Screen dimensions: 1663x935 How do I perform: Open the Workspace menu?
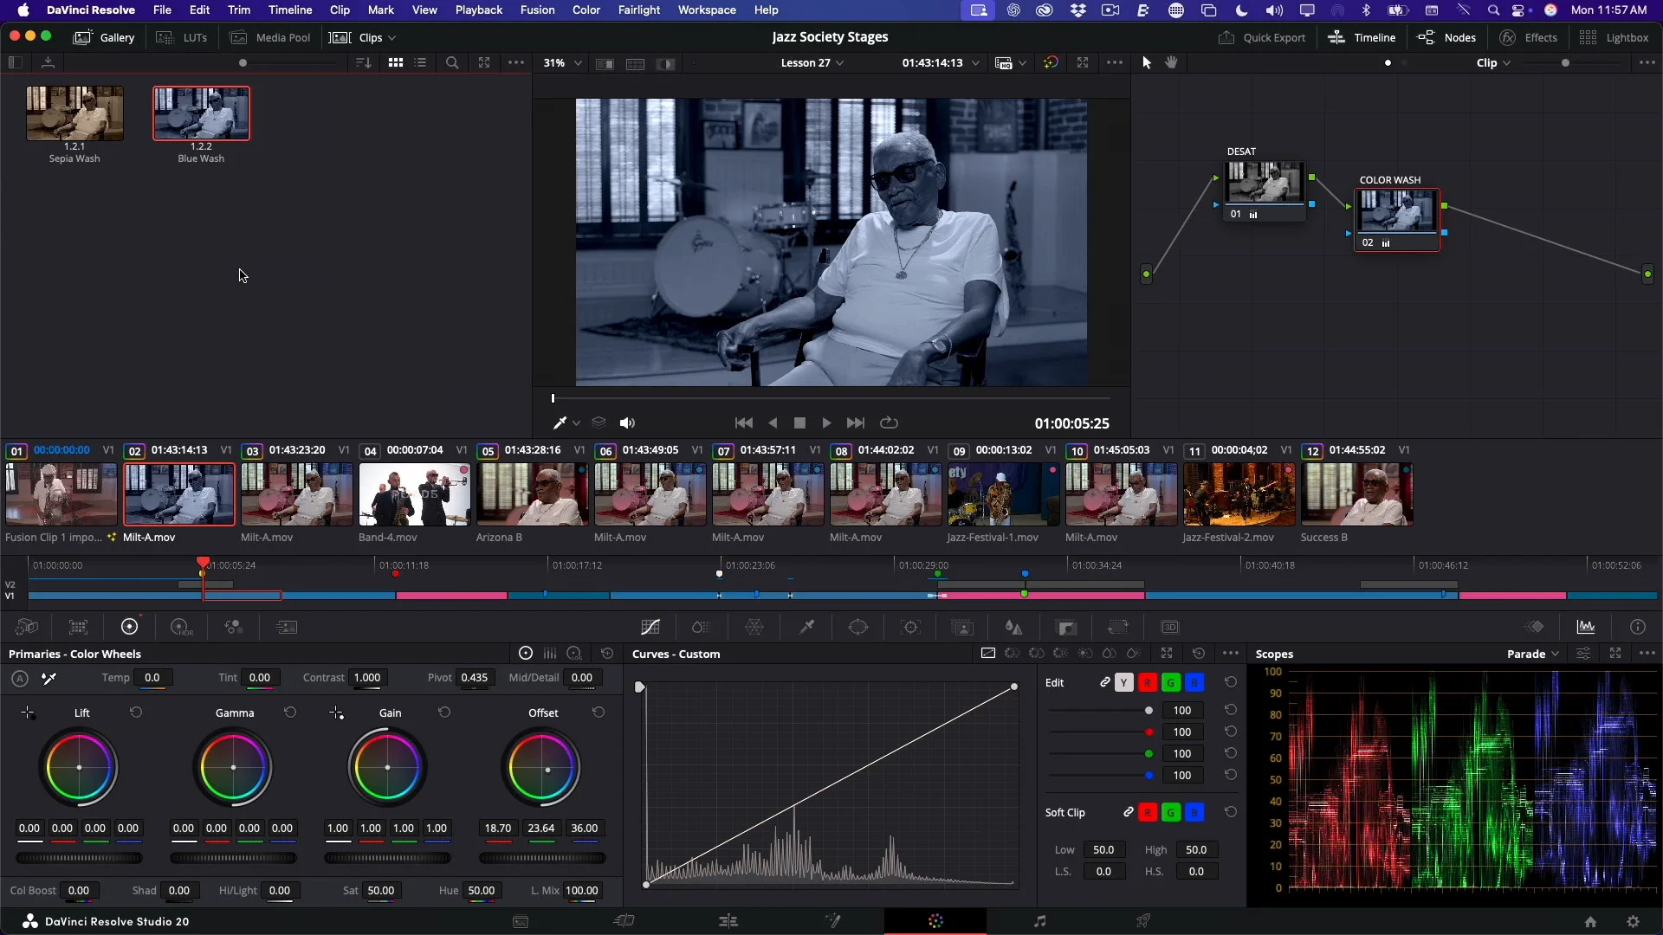point(706,10)
